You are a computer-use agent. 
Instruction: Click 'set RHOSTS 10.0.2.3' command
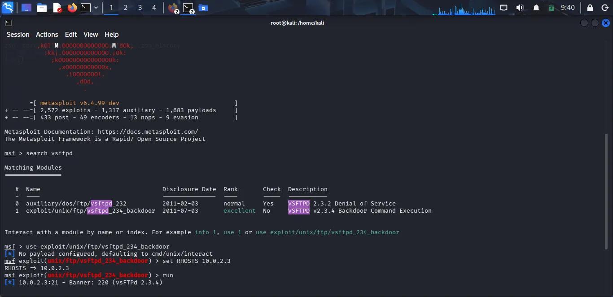pos(197,261)
